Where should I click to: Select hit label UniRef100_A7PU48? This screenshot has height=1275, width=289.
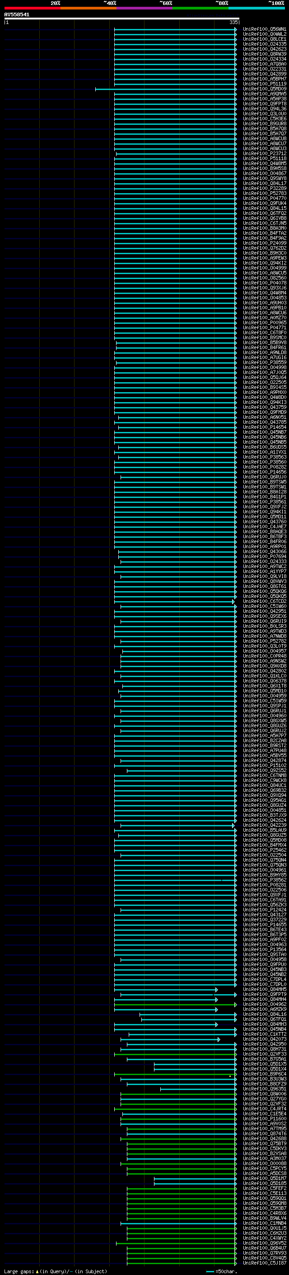pyautogui.click(x=265, y=750)
